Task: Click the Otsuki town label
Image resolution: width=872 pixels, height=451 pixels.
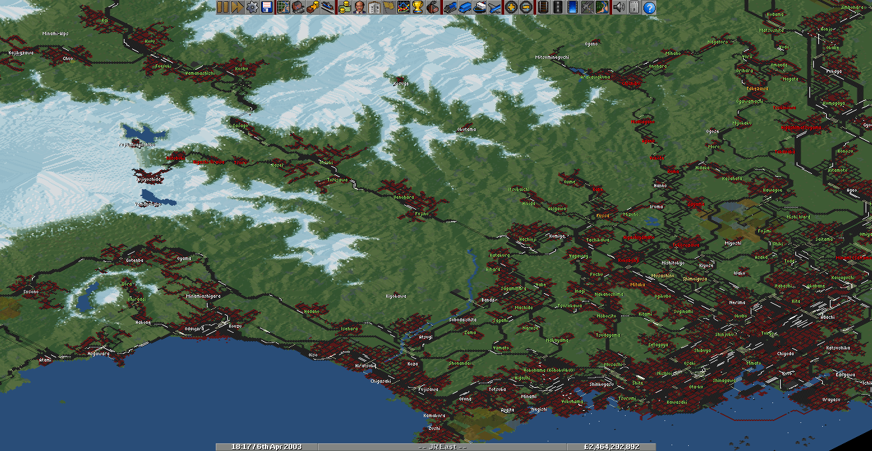Action: (325, 164)
